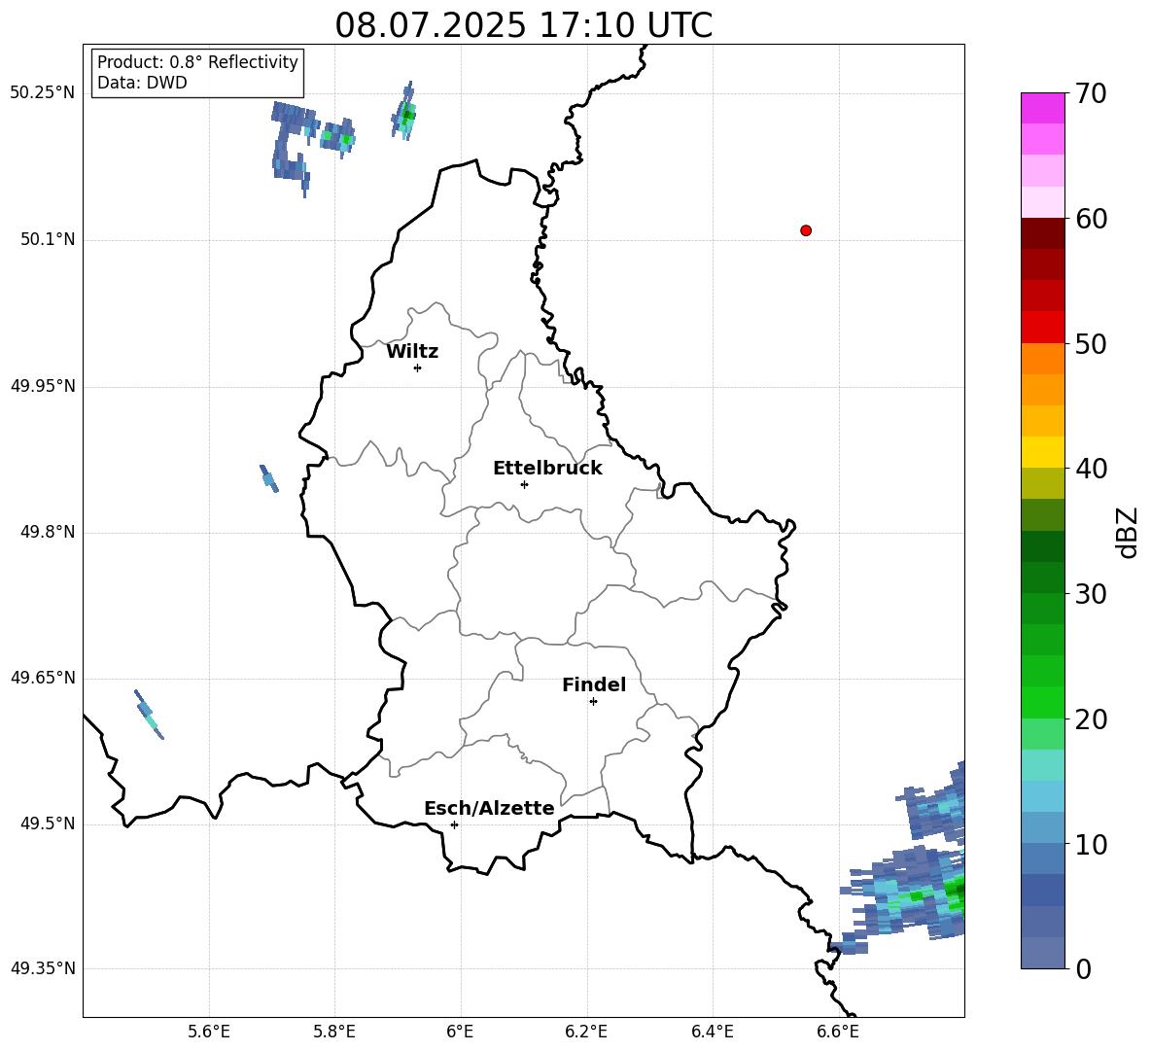This screenshot has width=1151, height=1051.
Task: Click the 50.1°N latitude label
Action: point(48,239)
